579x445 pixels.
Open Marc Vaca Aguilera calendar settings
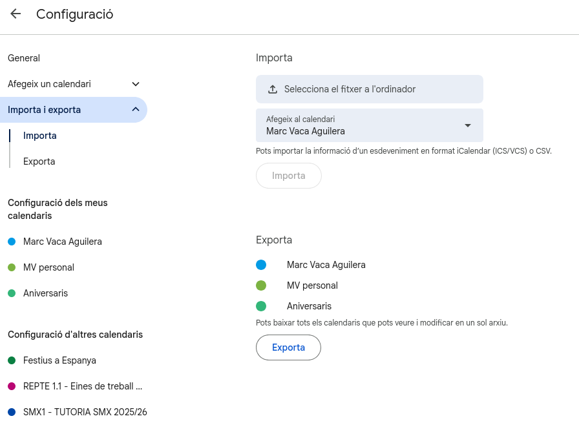62,242
